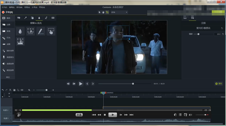Open the 编辑(E) menu
Screen dimensions: 226x126
point(12,7)
